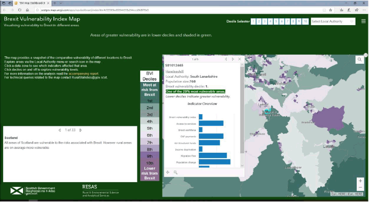Viewport: 369px width, 202px height.
Task: Click the 8th decile legend swatch
Action: point(150,149)
